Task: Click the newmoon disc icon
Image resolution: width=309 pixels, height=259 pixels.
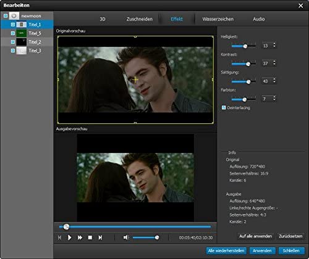Action: click(x=14, y=16)
